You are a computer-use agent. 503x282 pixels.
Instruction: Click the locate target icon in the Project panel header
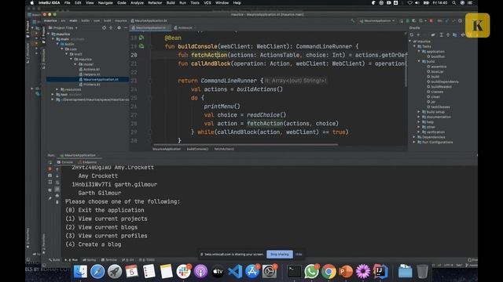104,28
